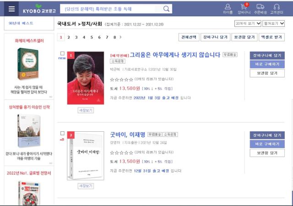Click the top 장바구니 담기 toolbar button
Viewport: 293px width, 206px height.
click(x=215, y=37)
